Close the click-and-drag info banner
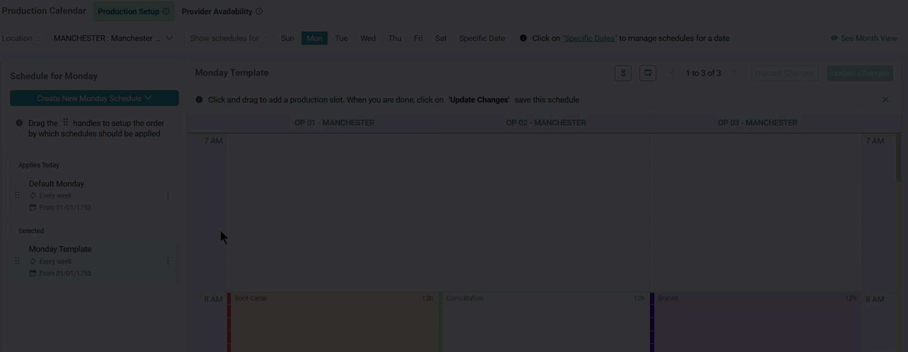 coord(886,100)
